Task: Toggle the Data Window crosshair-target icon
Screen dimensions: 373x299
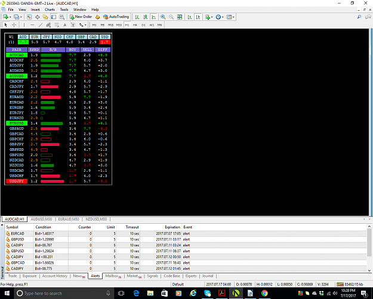Action: click(38, 17)
